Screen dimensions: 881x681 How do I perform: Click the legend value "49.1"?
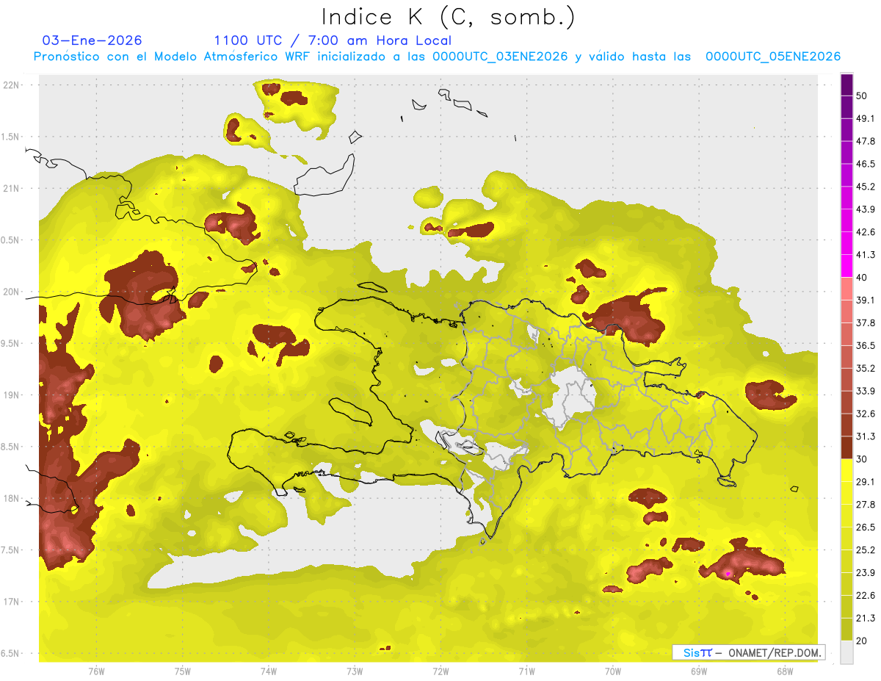865,119
